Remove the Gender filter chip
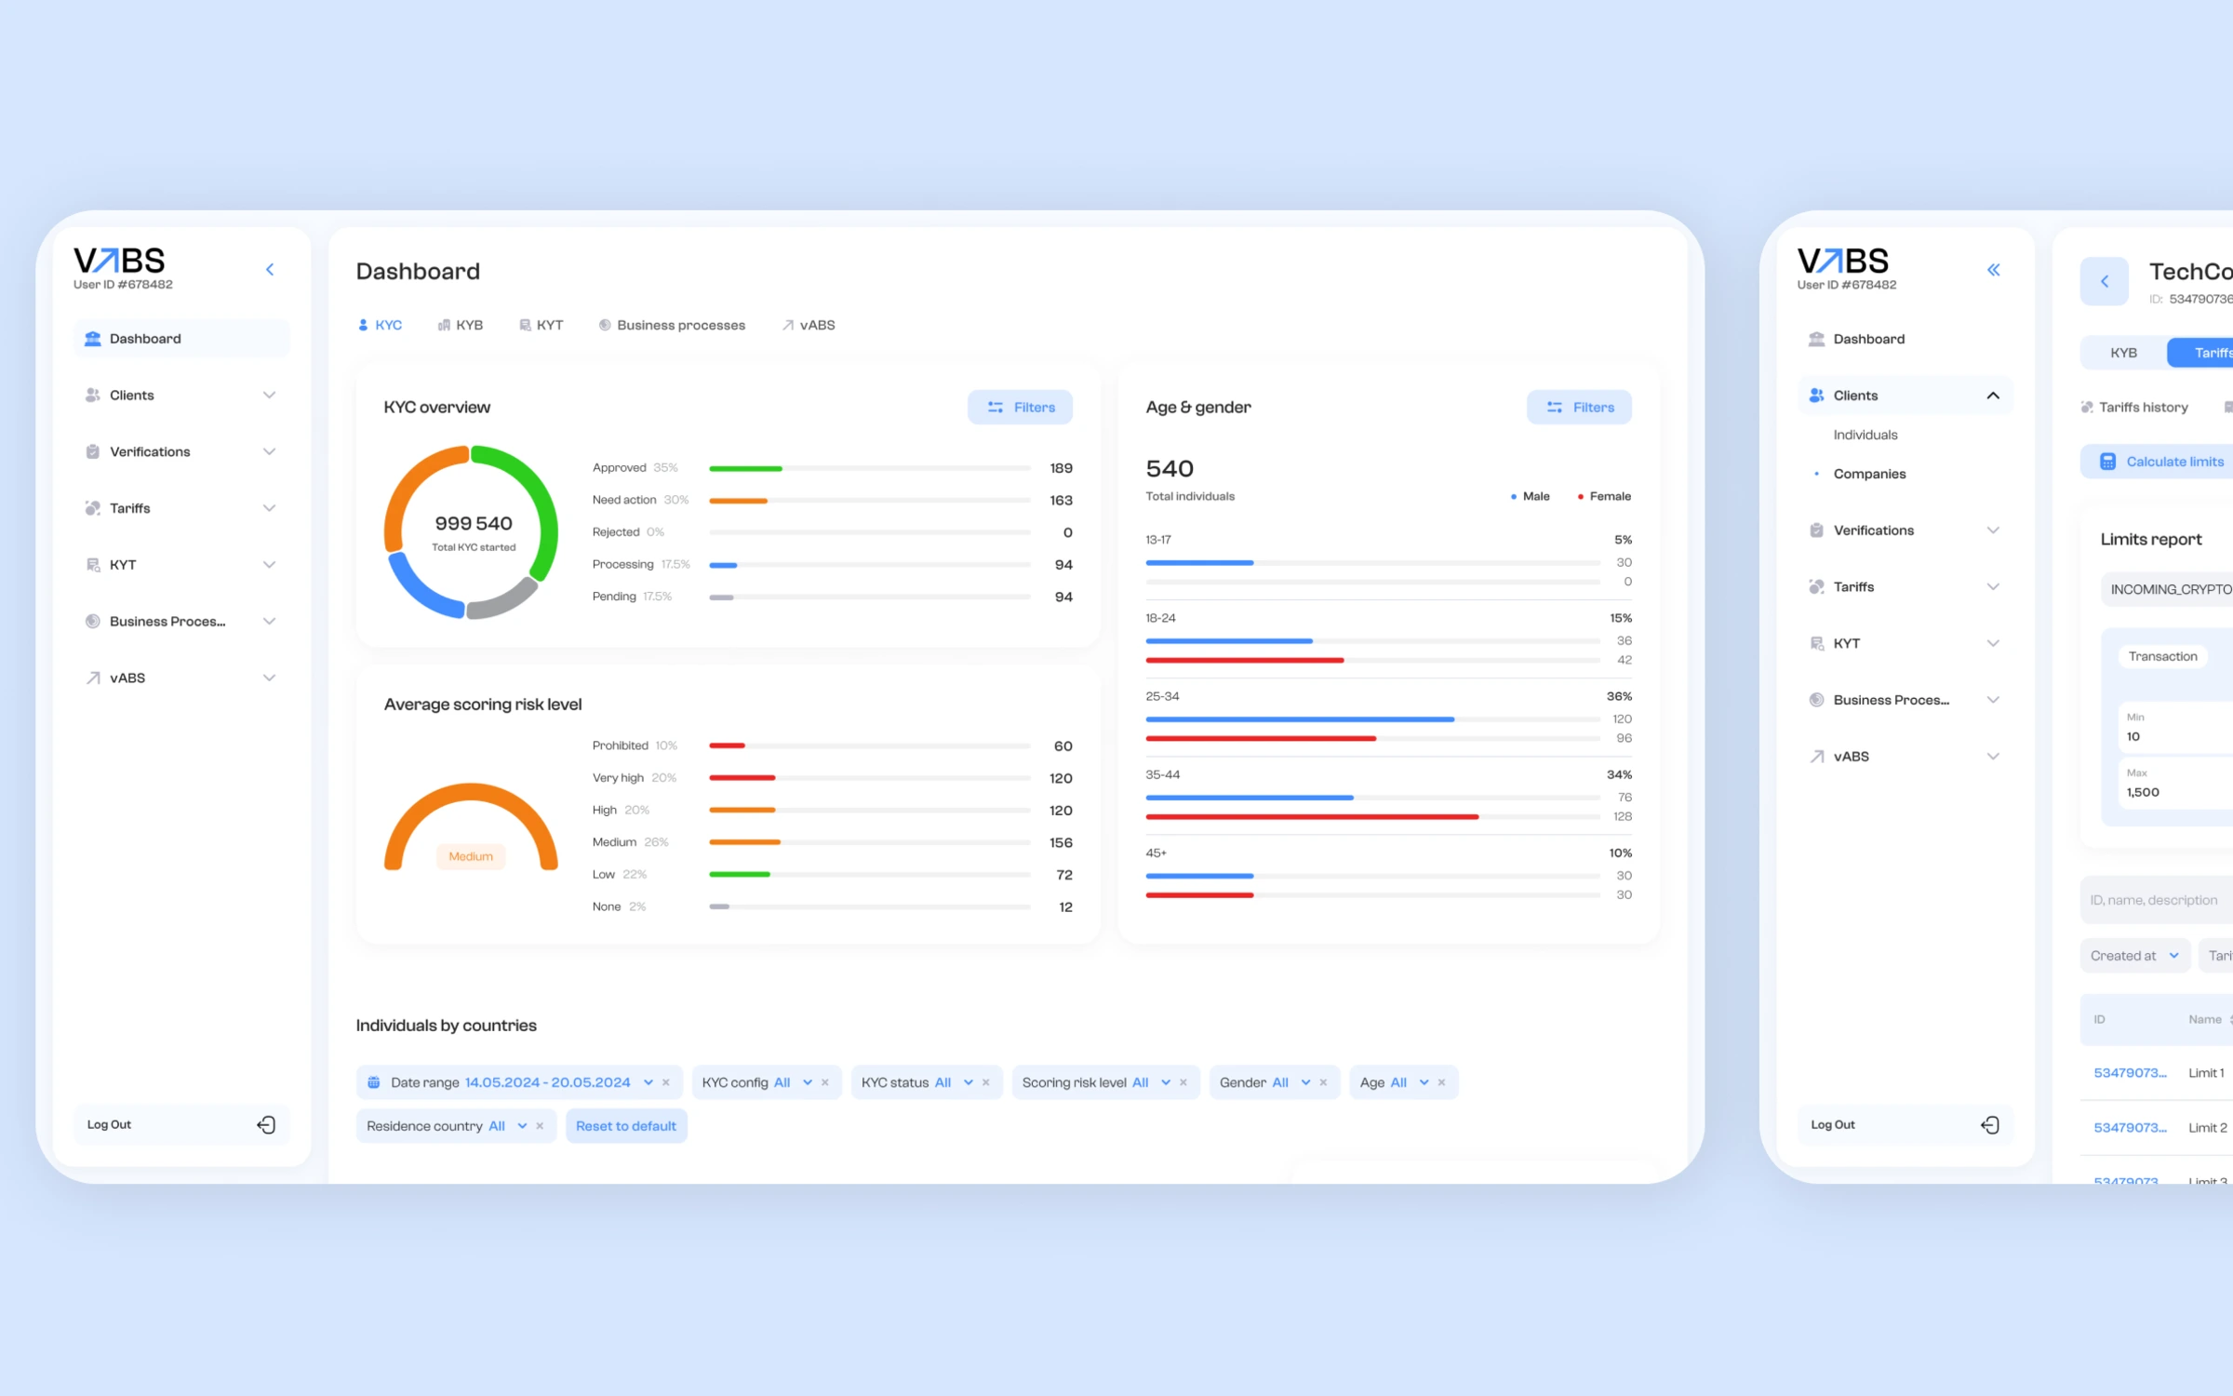This screenshot has height=1396, width=2233. [1323, 1082]
